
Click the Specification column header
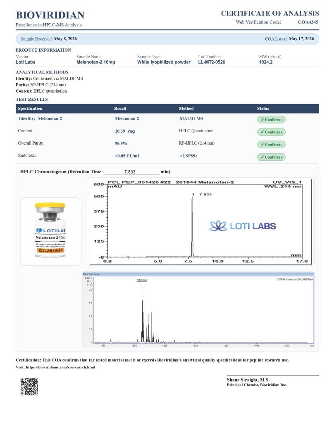pos(30,109)
